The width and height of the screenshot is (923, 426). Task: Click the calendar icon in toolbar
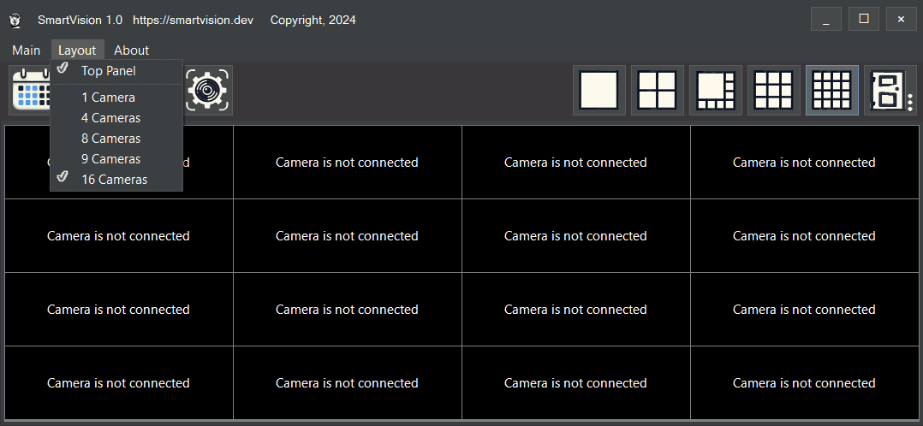30,90
